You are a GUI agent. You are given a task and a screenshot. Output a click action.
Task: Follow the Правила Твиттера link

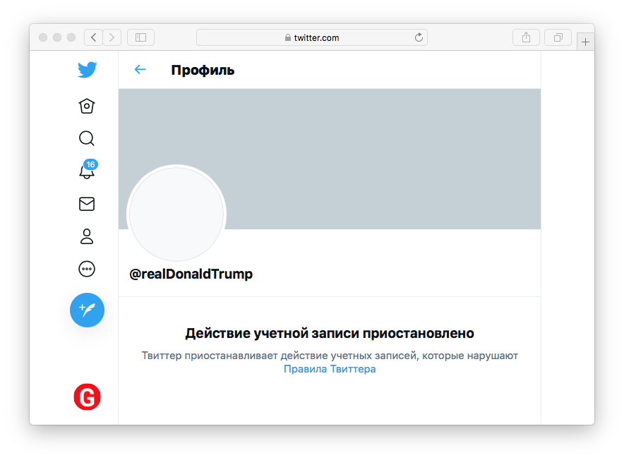330,369
